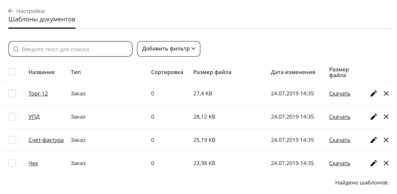Delete the Чек template row
397x194 pixels.
click(x=386, y=163)
